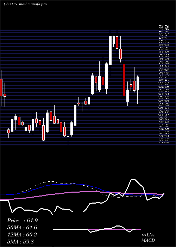Image resolution: width=176 pixels, height=247 pixels.
Task: Click the last white candlestick on the right
Action: click(x=138, y=84)
